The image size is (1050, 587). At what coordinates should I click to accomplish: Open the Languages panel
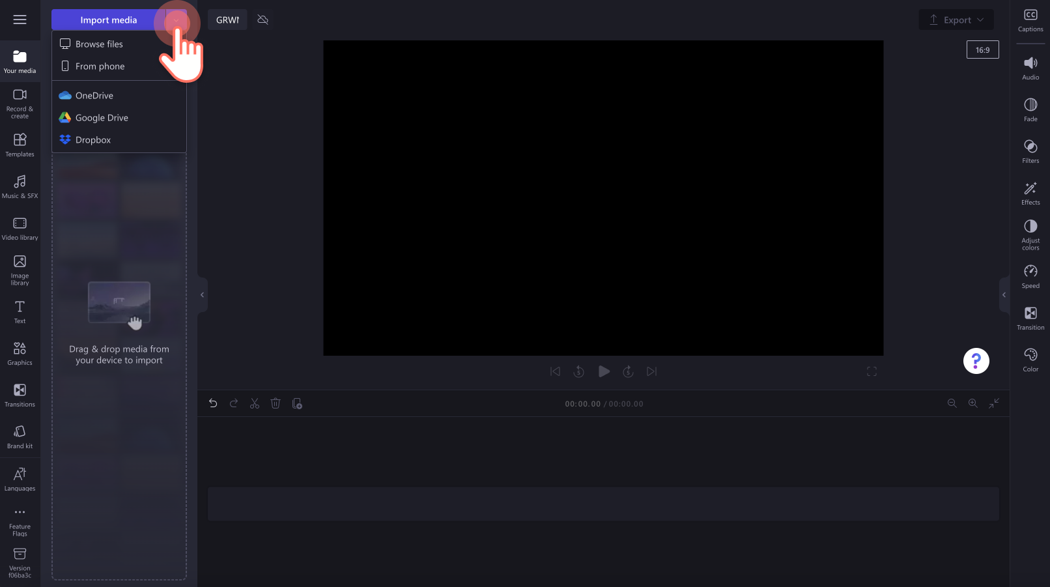tap(20, 480)
